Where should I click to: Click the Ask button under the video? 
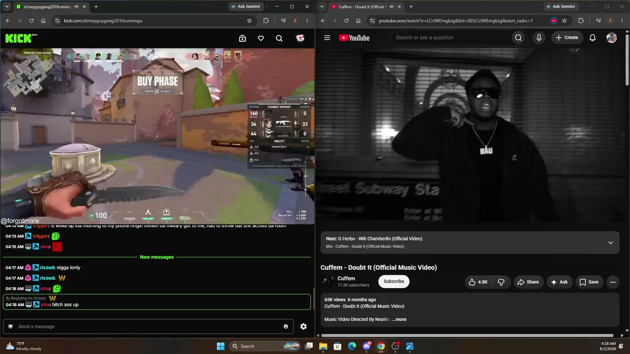click(x=559, y=282)
